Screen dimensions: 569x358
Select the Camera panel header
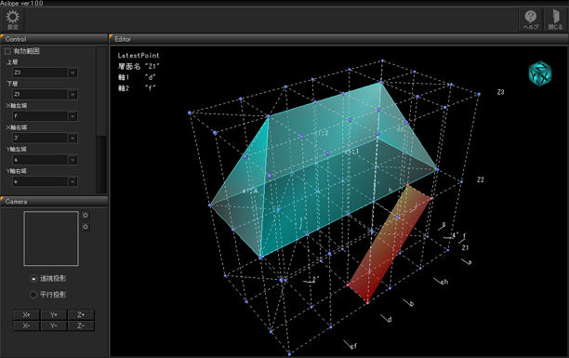(54, 202)
